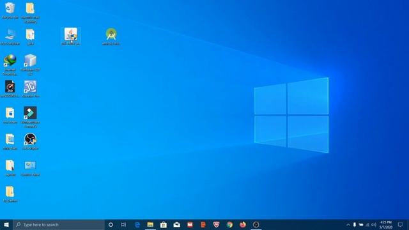Open the network signal tray icon
409x230 pixels.
[367, 225]
